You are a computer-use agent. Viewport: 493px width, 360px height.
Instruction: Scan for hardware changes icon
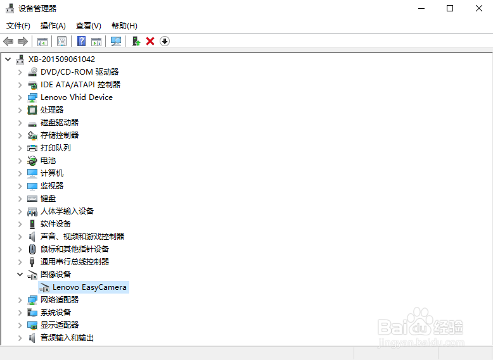pos(116,41)
